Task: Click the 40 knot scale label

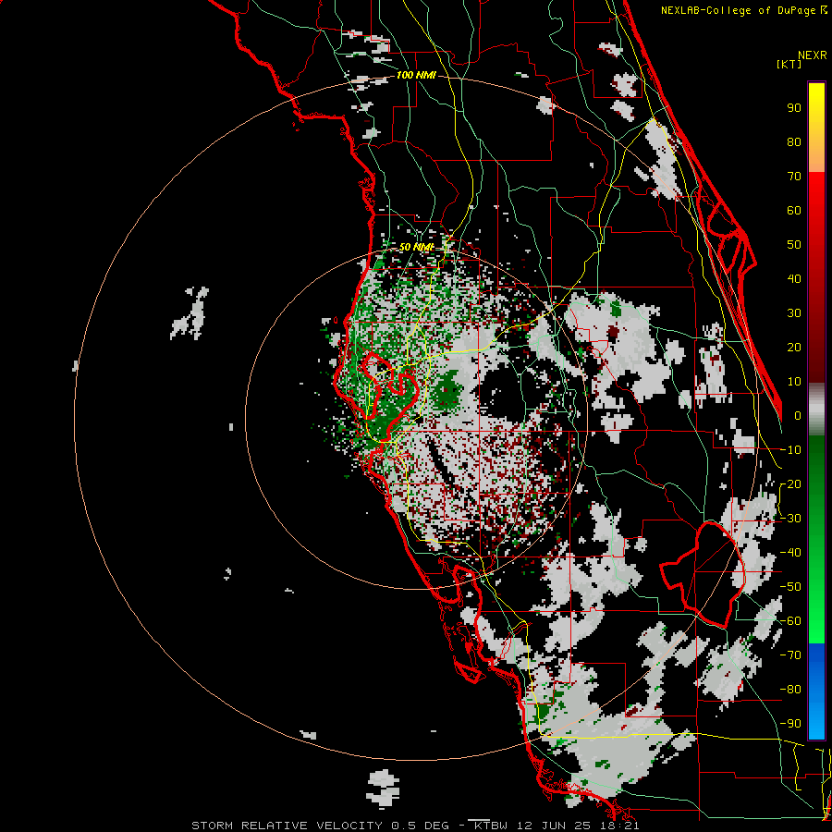Action: click(794, 279)
